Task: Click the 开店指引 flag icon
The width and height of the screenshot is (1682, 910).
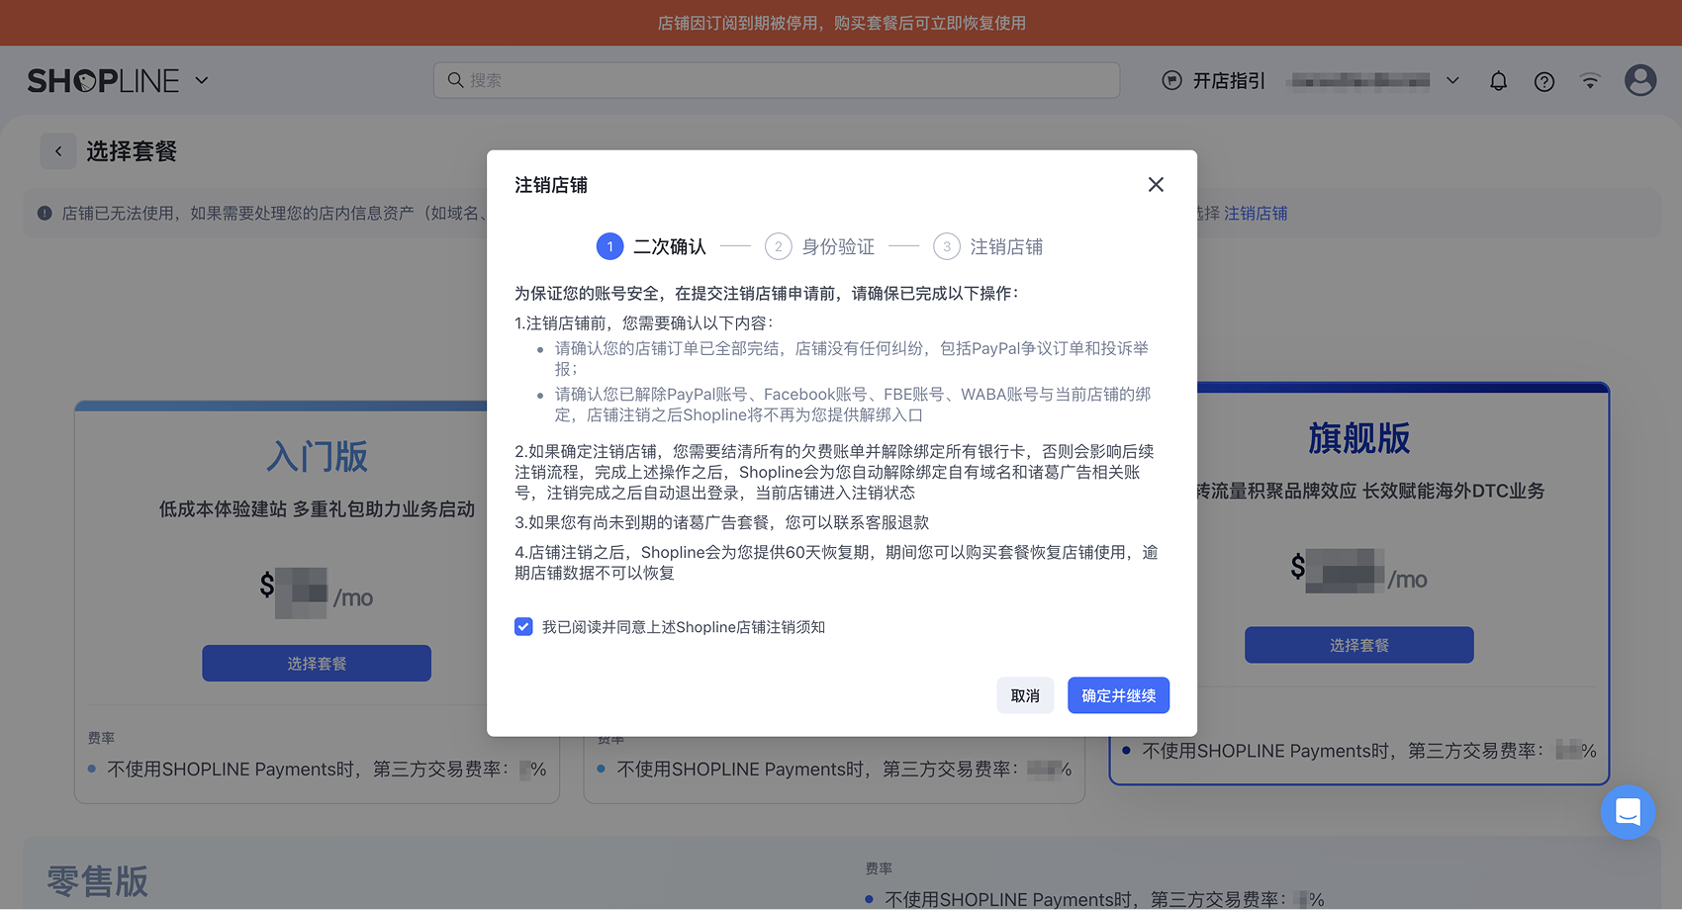Action: point(1171,80)
